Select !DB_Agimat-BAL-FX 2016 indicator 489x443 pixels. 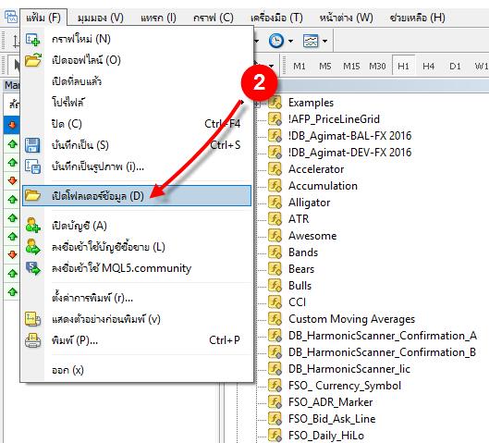(350, 136)
